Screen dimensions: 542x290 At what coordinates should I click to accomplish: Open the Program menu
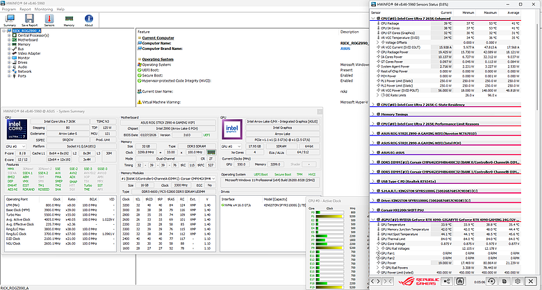(9, 9)
